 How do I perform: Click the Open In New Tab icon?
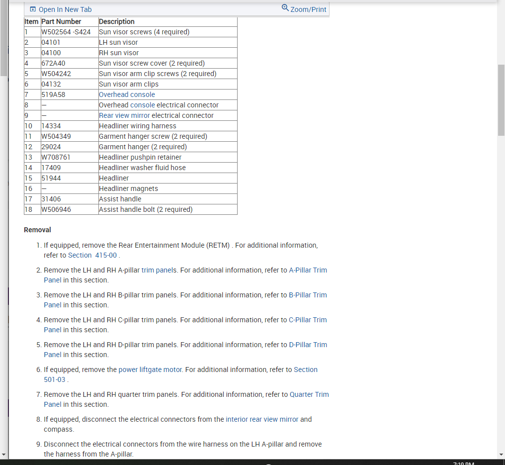tap(33, 9)
